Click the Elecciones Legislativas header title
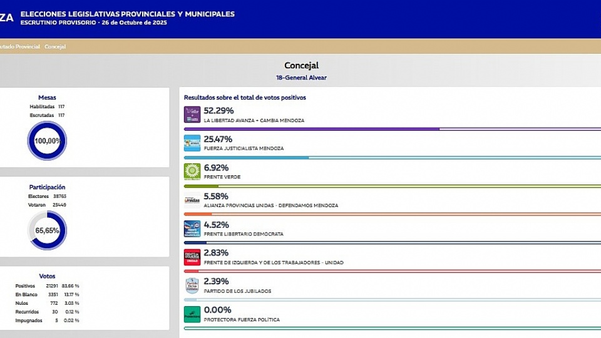601x338 pixels. point(127,13)
